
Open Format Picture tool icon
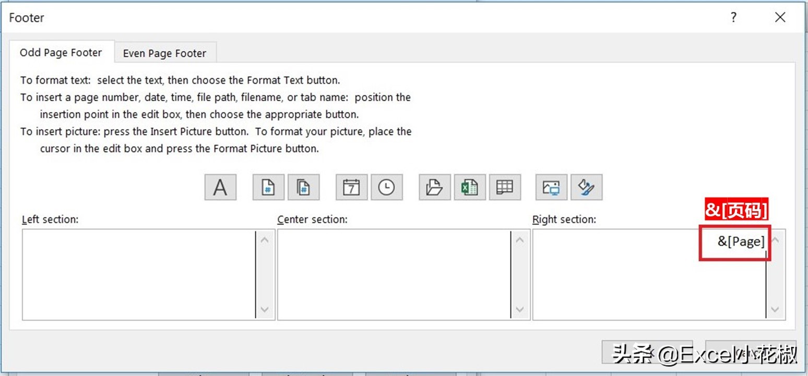(x=587, y=187)
